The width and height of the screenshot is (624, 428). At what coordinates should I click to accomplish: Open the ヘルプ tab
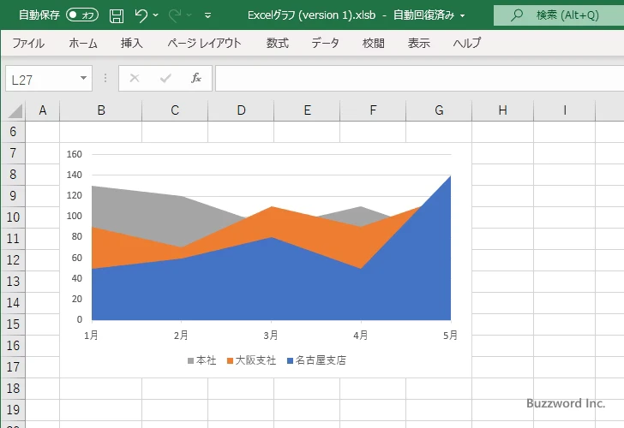pos(467,43)
